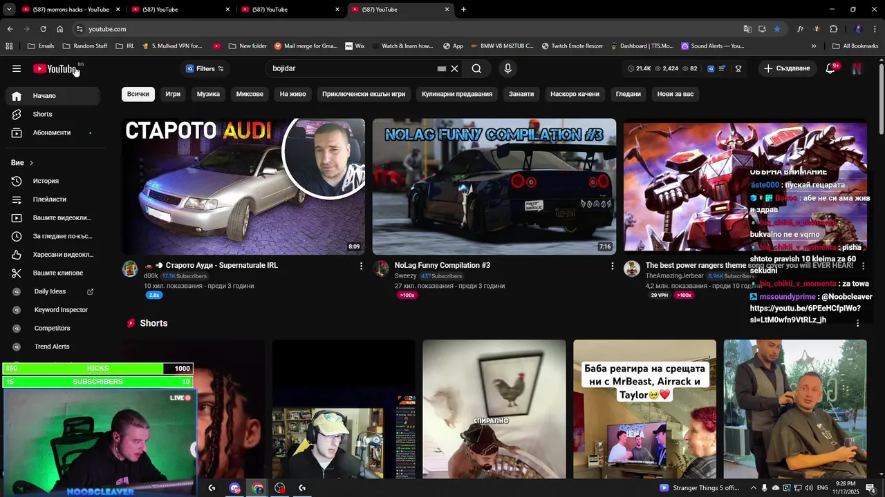Select the Занаяти chip

[521, 94]
